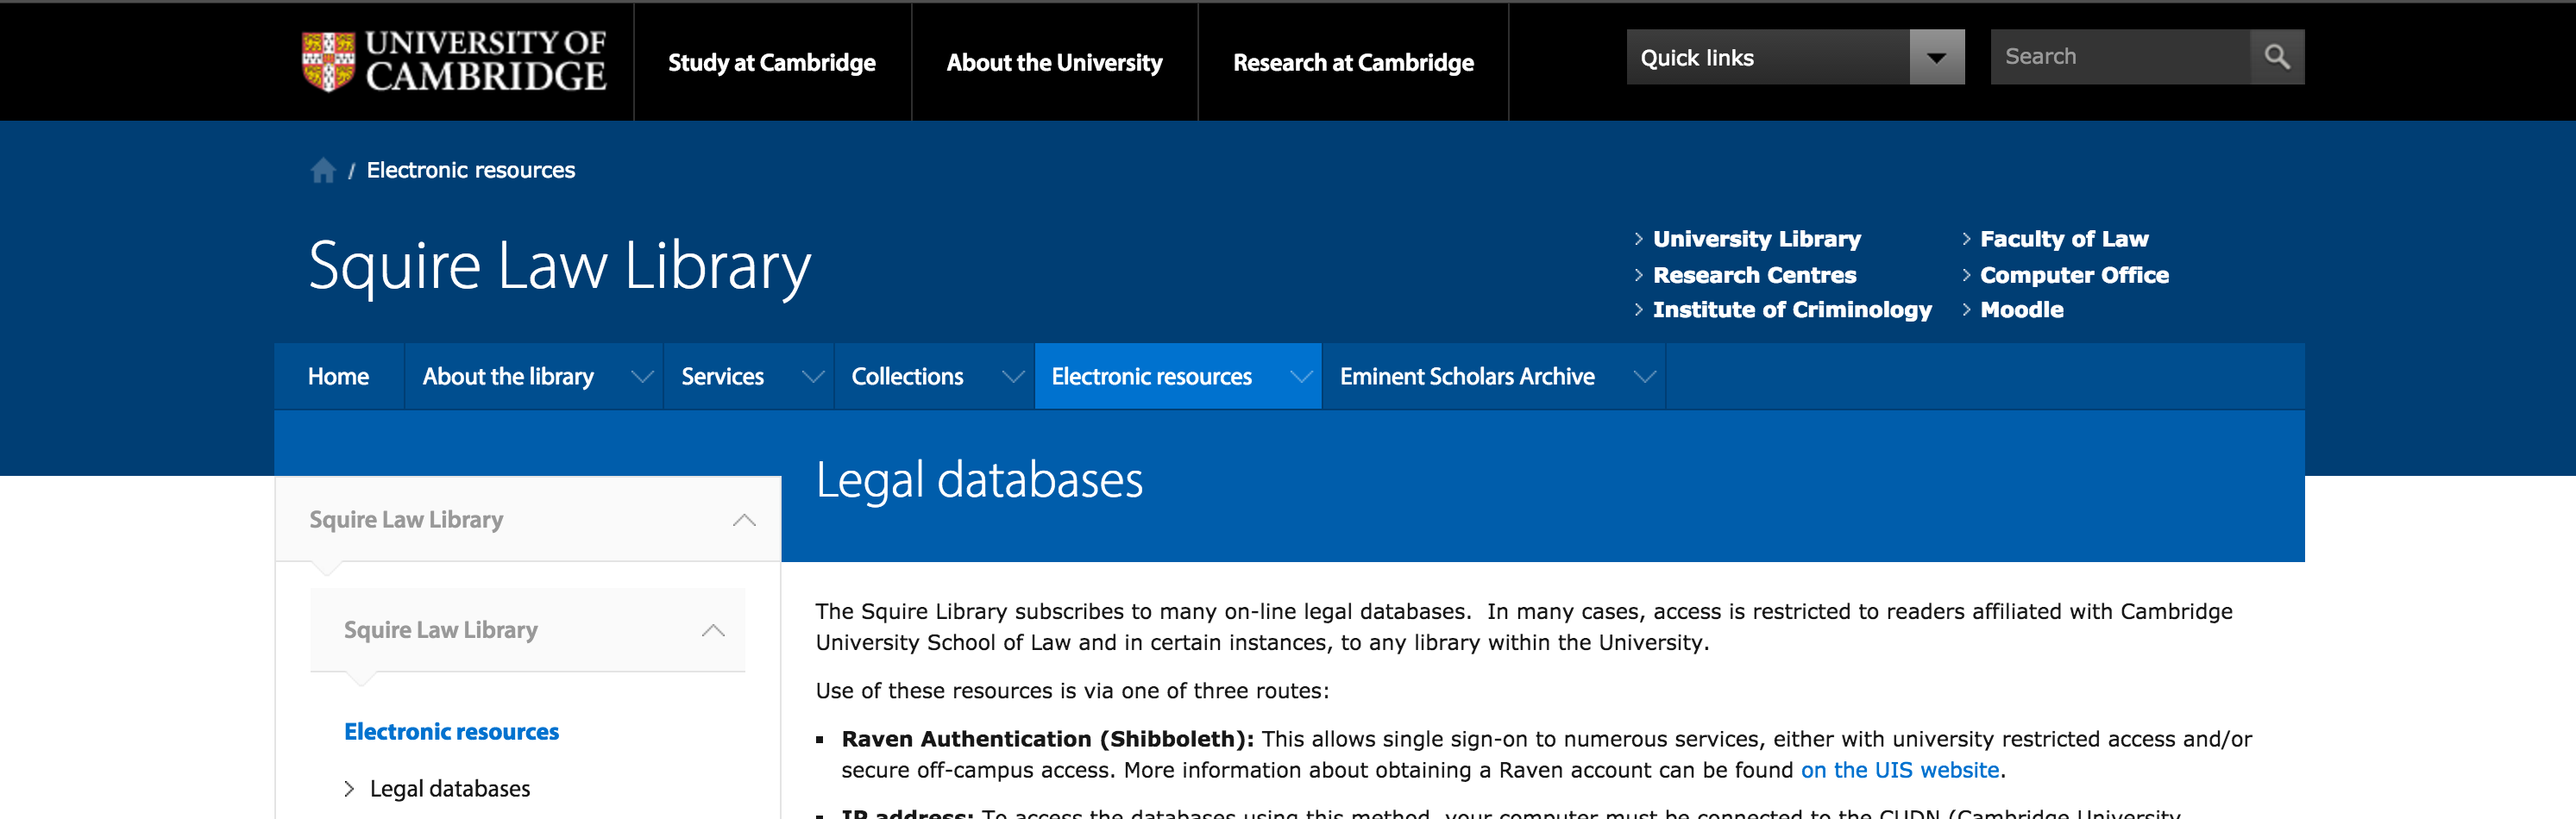2576x819 pixels.
Task: Click arrow bullet beside Moodle
Action: (x=1966, y=310)
